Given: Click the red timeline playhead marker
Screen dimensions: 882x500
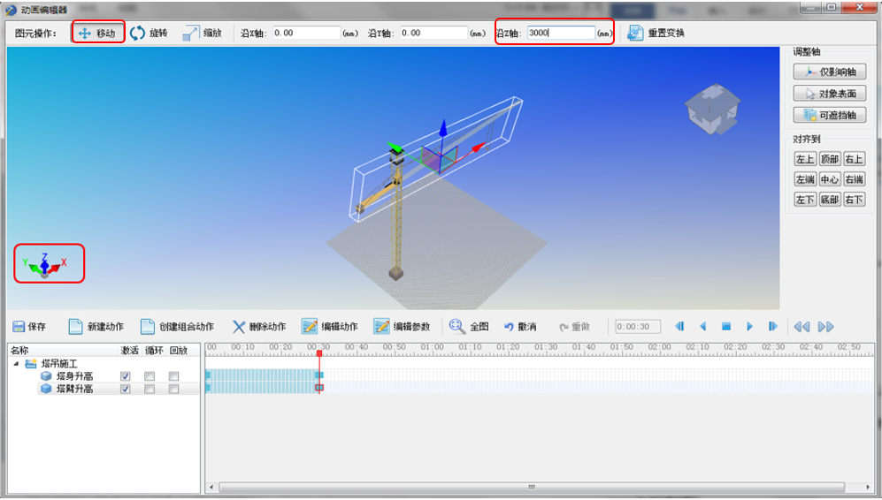Looking at the screenshot, I should click(x=319, y=353).
